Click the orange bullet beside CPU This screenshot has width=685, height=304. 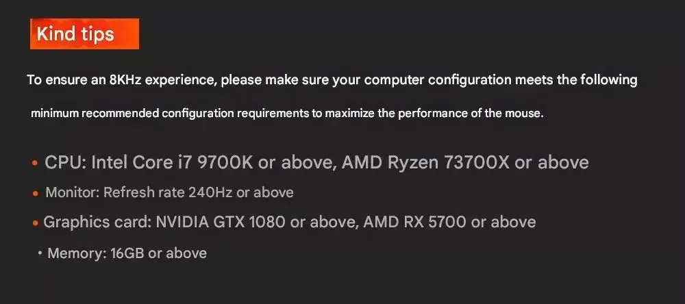pyautogui.click(x=34, y=164)
